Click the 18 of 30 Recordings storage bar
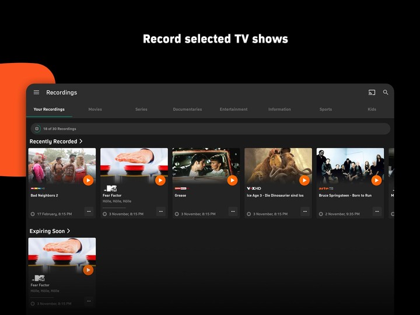This screenshot has width=420, height=315. [210, 128]
